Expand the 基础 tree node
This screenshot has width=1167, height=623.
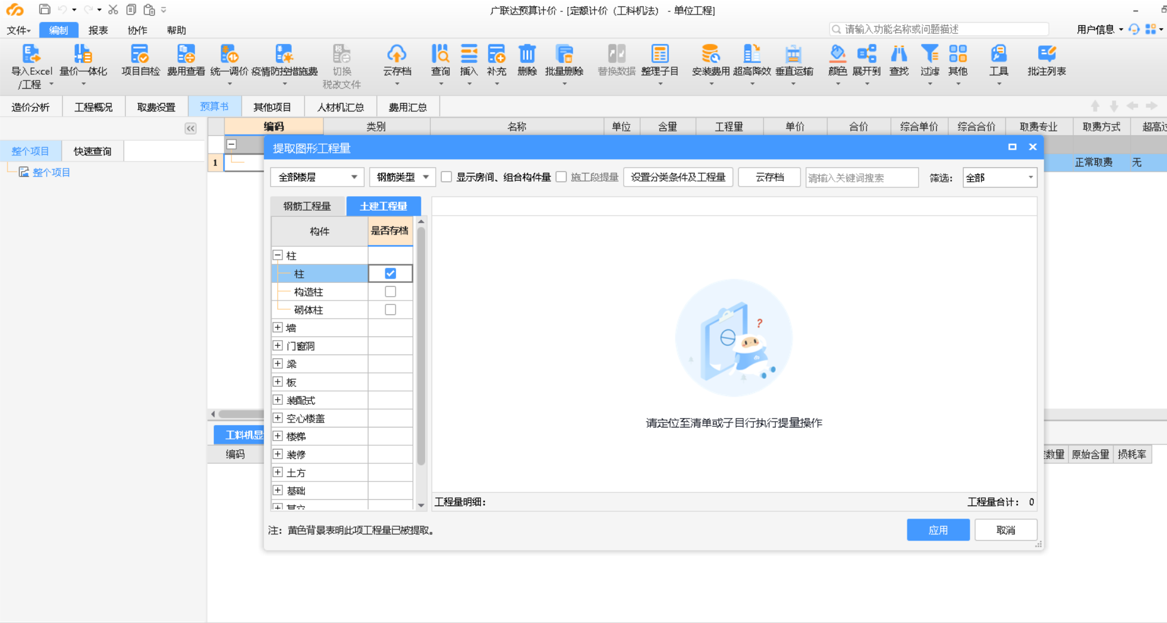pos(277,490)
